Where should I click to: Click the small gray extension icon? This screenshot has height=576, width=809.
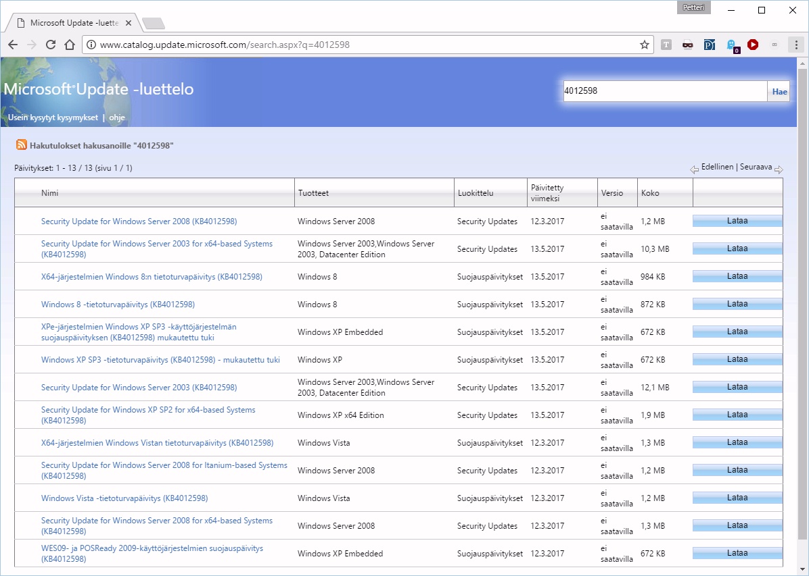(775, 45)
